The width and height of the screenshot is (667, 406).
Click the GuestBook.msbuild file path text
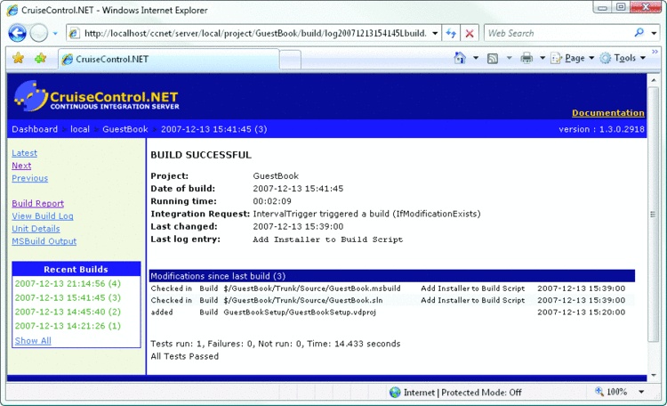click(312, 288)
